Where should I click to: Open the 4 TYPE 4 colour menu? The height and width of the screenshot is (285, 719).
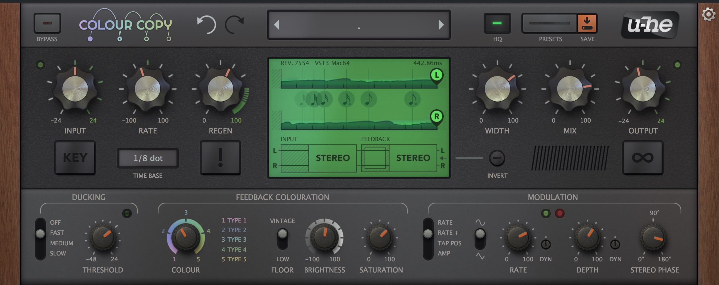234,249
